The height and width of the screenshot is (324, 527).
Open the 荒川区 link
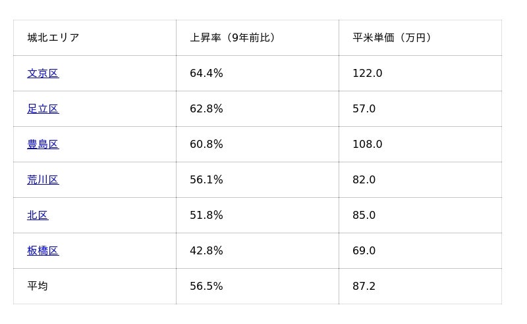pyautogui.click(x=43, y=180)
